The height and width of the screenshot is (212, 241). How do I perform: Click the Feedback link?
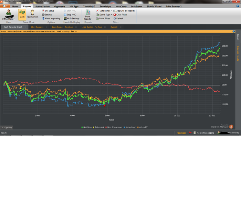pos(181,133)
